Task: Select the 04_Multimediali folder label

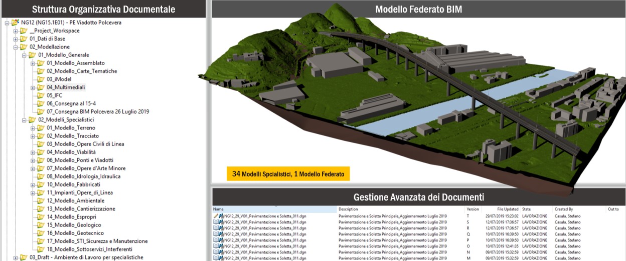Action: (x=66, y=87)
